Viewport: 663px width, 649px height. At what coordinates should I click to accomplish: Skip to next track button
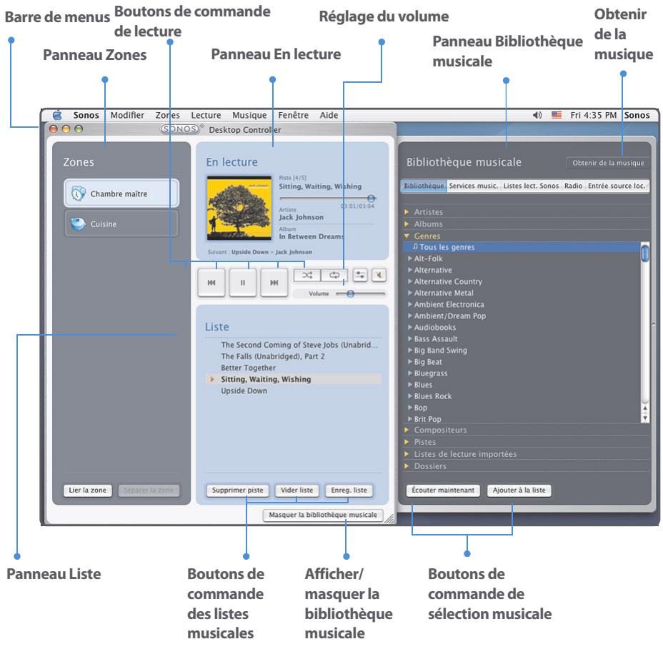(x=274, y=282)
